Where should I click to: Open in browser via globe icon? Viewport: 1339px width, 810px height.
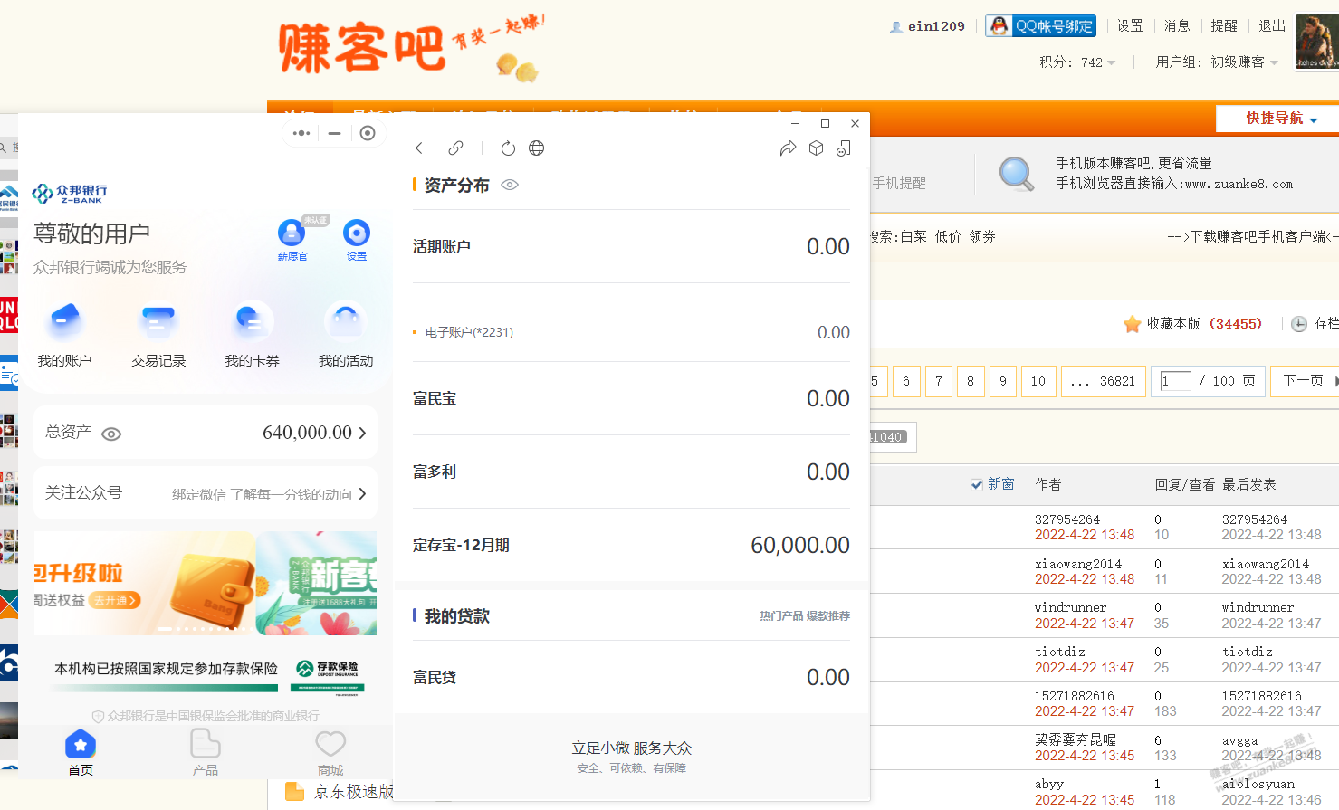537,148
